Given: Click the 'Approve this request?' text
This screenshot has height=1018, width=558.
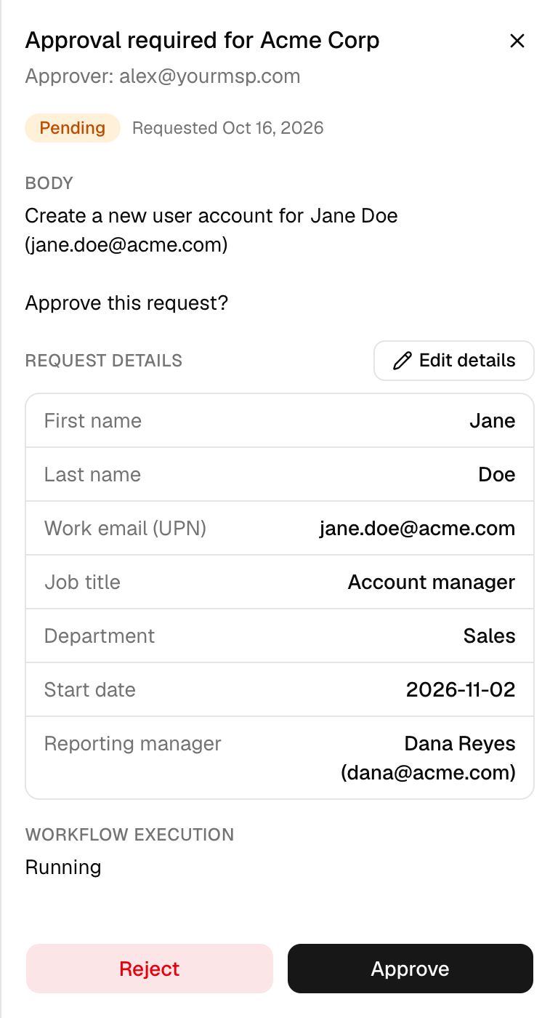Looking at the screenshot, I should [126, 303].
